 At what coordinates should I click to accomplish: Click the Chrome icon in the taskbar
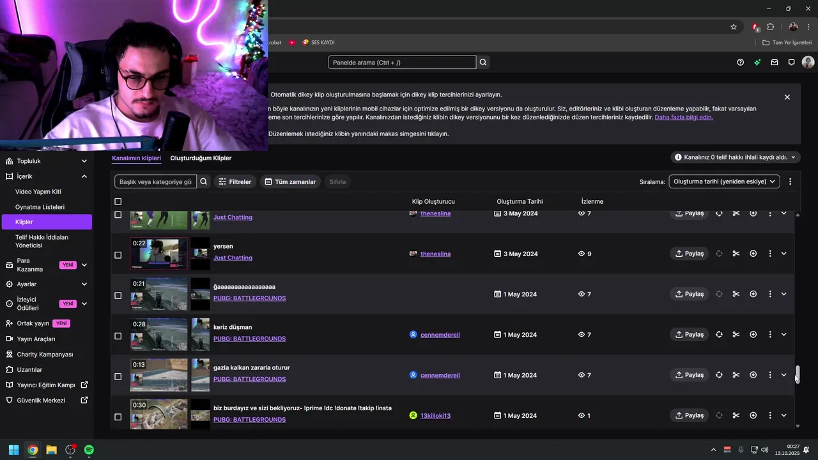pyautogui.click(x=33, y=450)
